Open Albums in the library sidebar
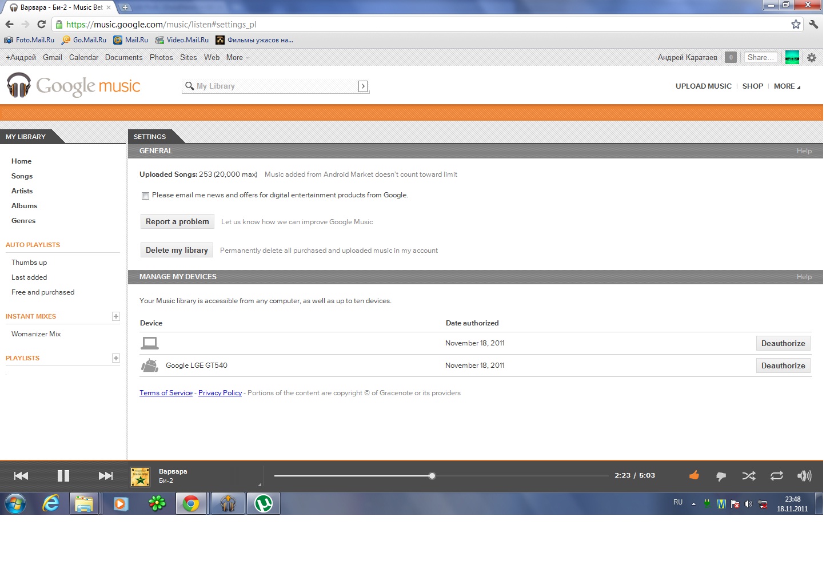 coord(24,206)
